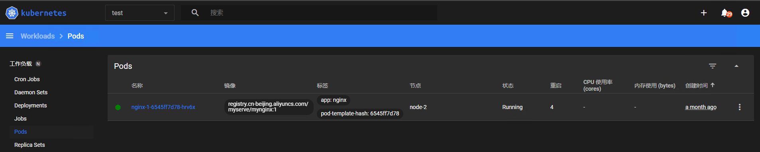The height and width of the screenshot is (152, 760).
Task: Select Cron Jobs in the sidebar
Action: pyautogui.click(x=27, y=79)
